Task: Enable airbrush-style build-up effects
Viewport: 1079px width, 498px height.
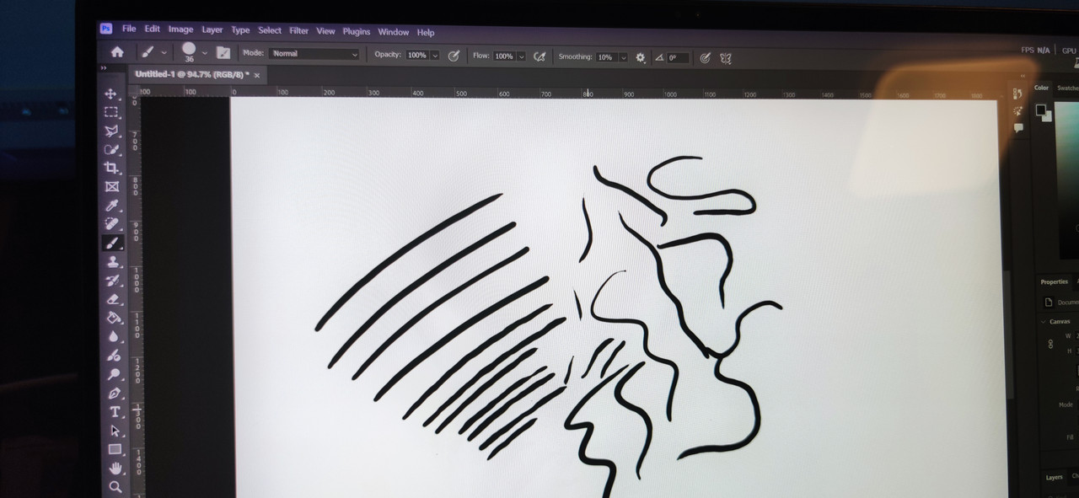Action: [x=539, y=56]
